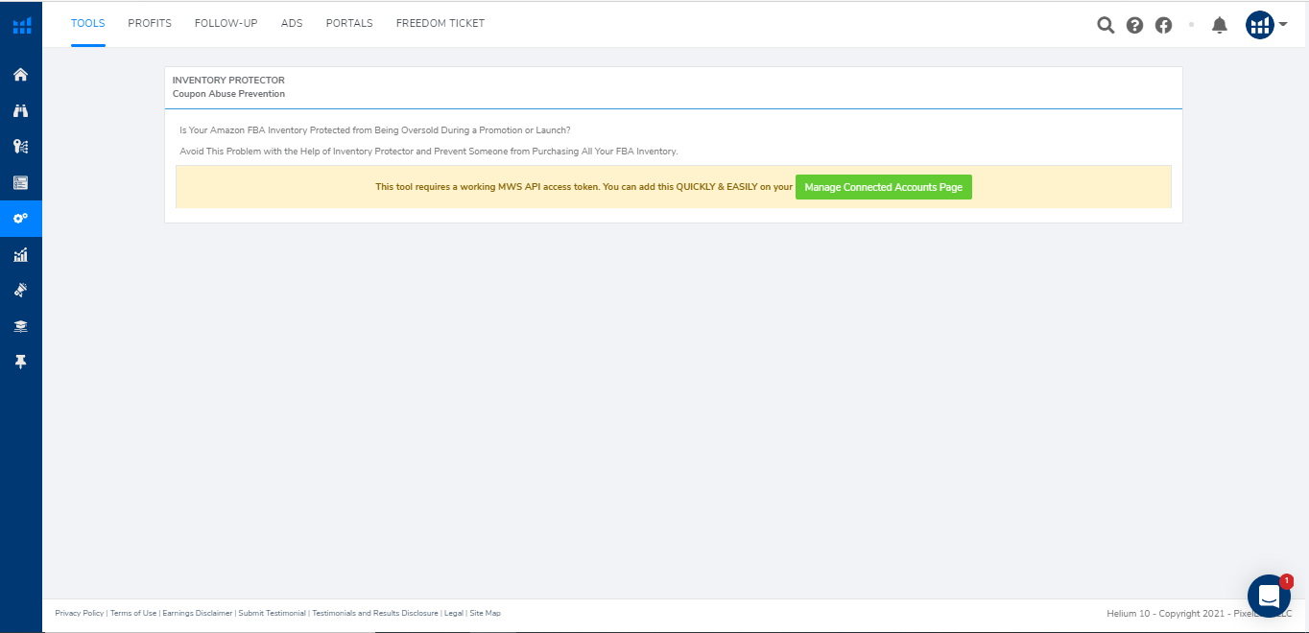1309x633 pixels.
Task: Go to the home dashboard icon
Action: [20, 75]
